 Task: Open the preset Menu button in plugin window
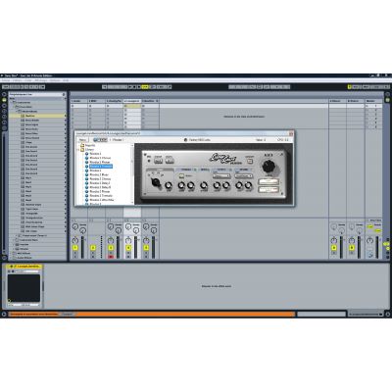coord(82,140)
